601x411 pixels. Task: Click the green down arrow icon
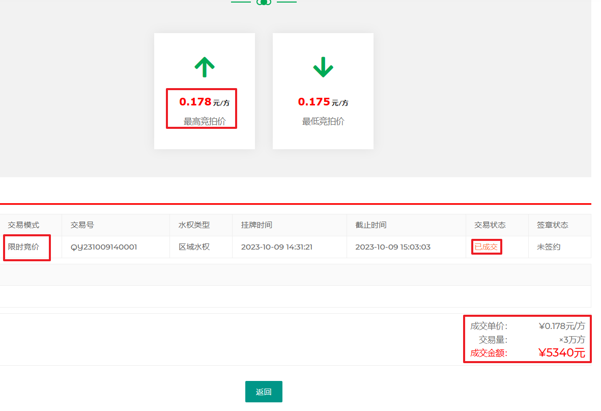[323, 67]
